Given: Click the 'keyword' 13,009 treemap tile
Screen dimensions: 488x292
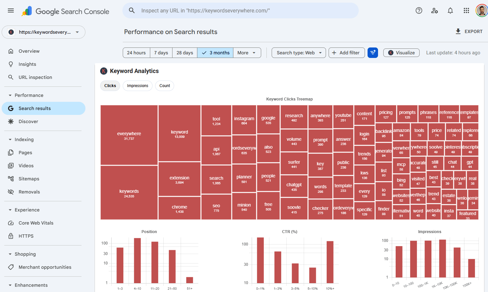Looking at the screenshot, I should [x=179, y=134].
